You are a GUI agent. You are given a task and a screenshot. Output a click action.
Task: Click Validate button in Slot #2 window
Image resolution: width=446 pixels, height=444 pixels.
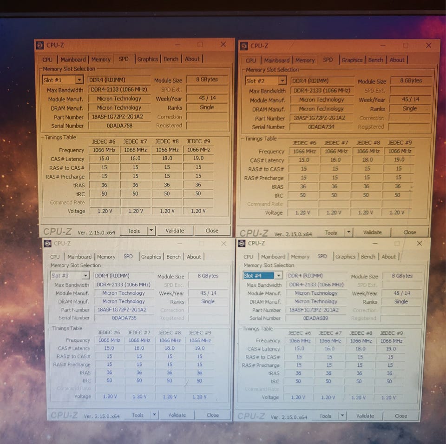(372, 232)
